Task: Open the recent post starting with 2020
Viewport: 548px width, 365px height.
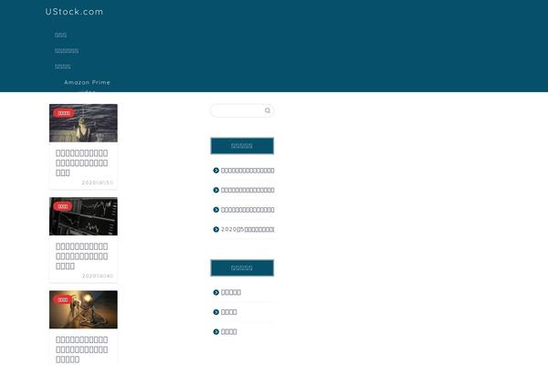Action: pos(248,229)
